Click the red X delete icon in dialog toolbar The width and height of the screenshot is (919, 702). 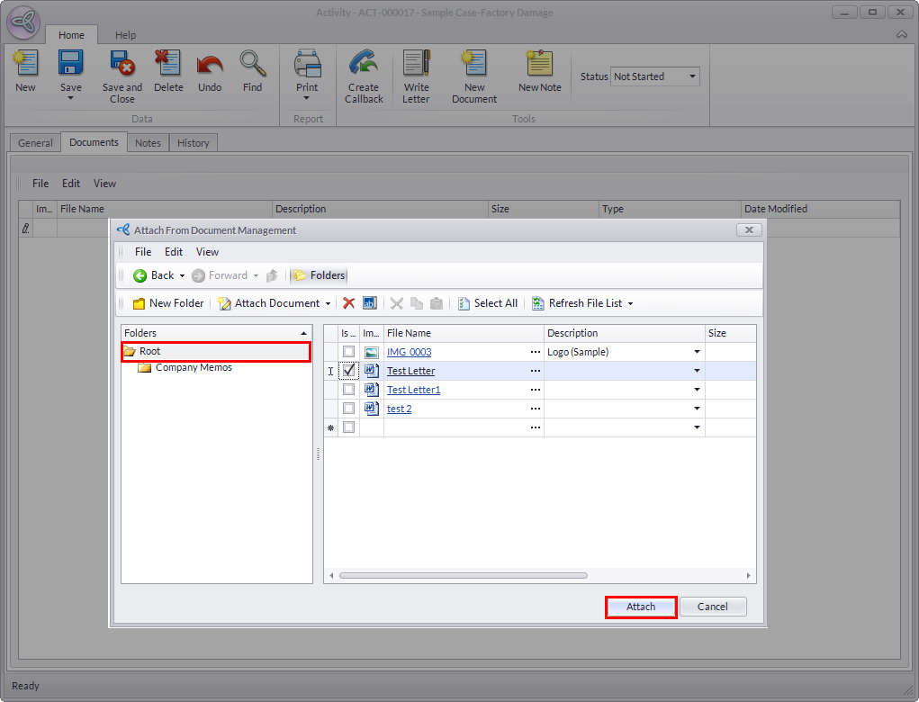348,303
